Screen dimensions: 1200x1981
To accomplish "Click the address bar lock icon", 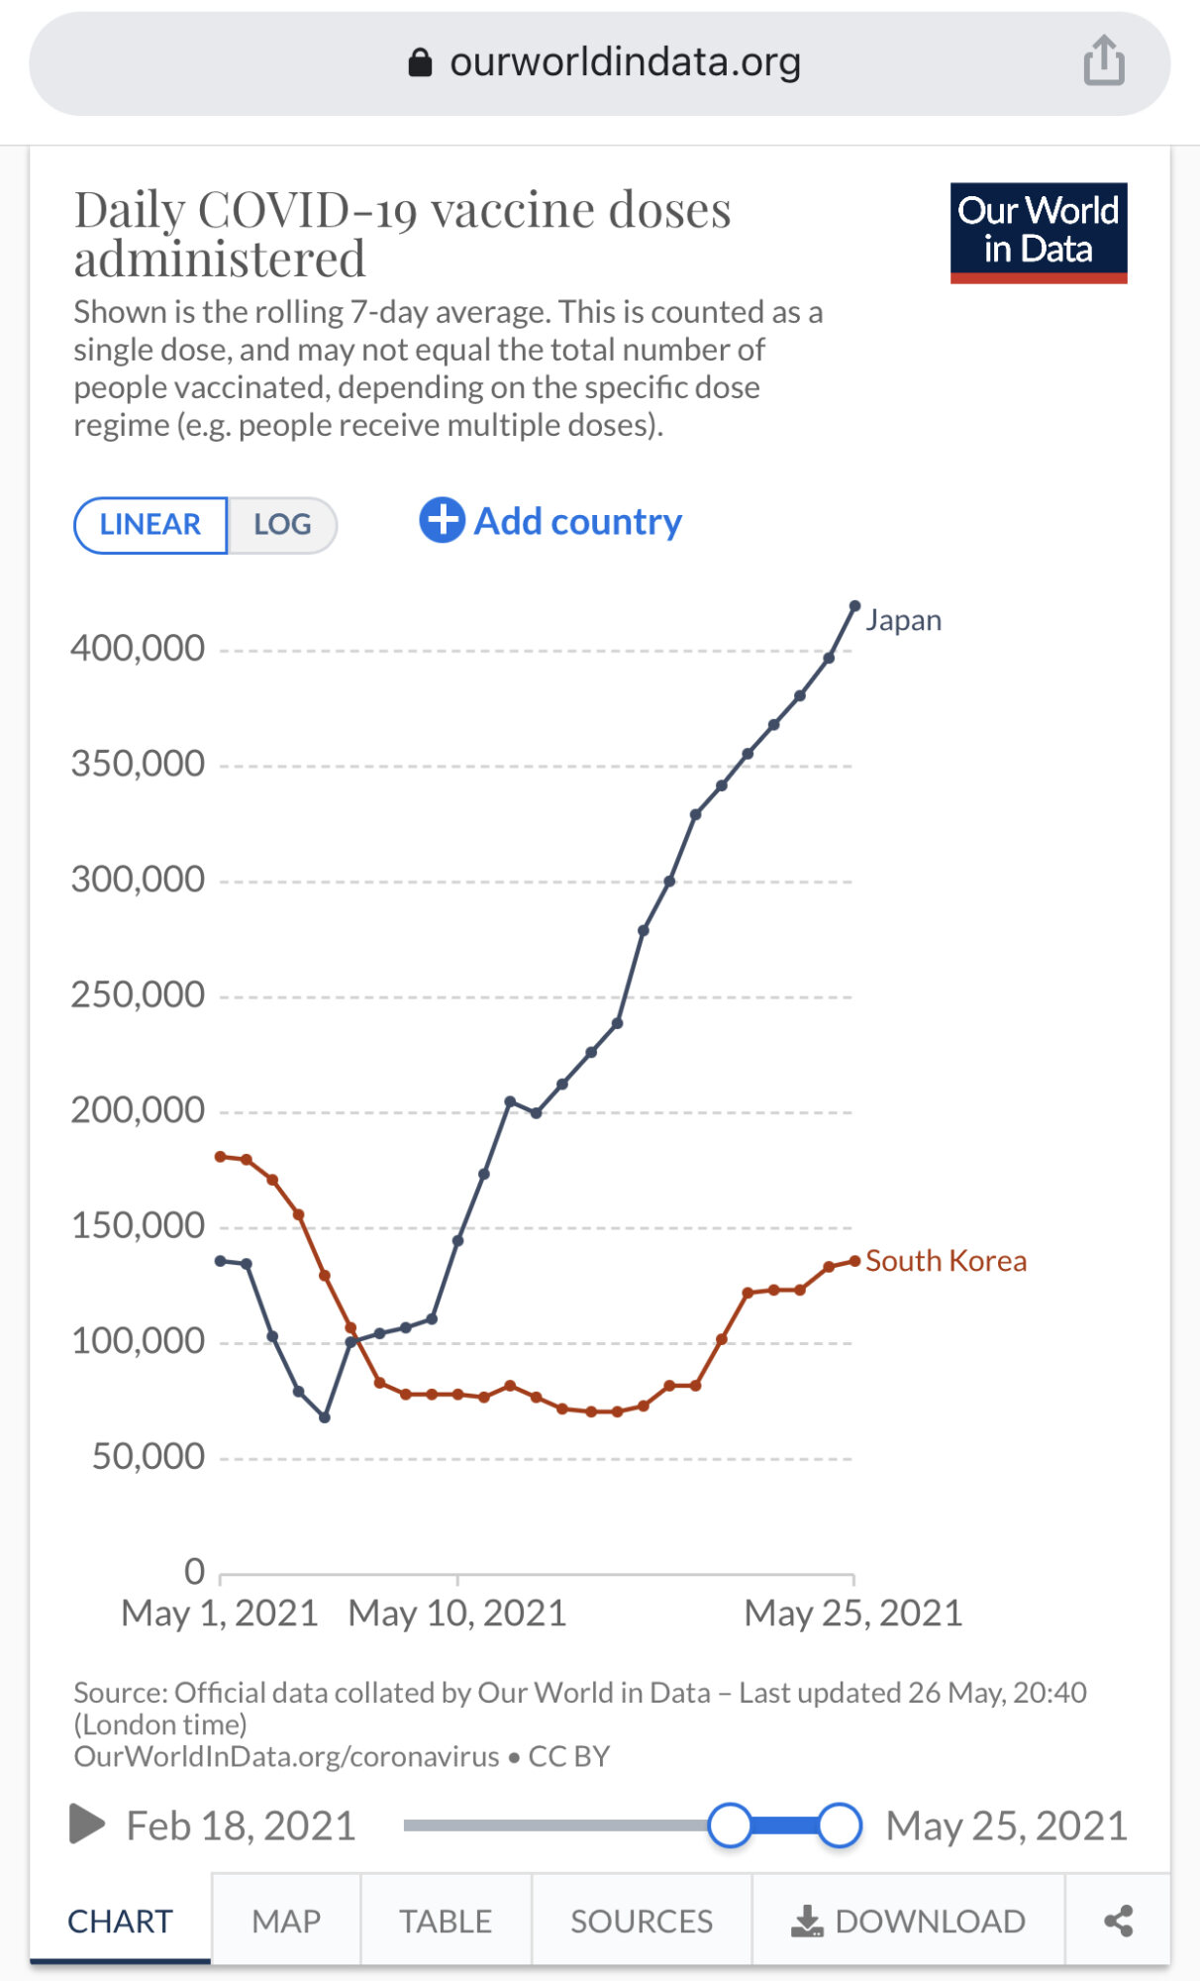I will click(420, 62).
